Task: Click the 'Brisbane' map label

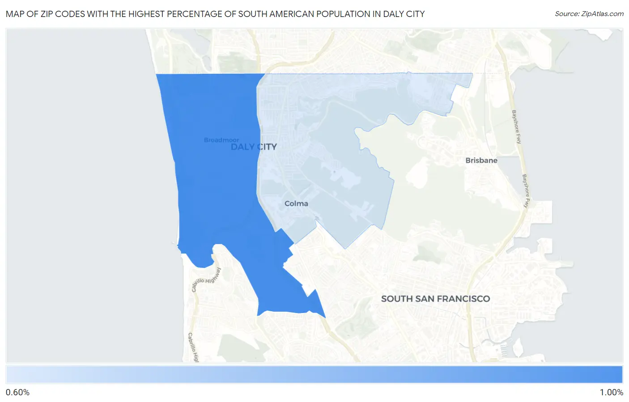Action: click(x=481, y=161)
